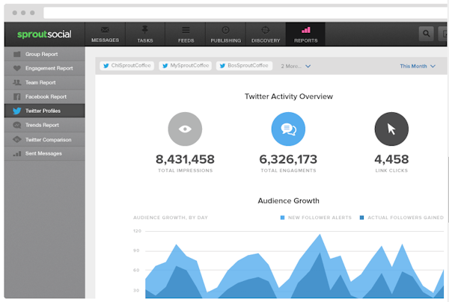Toggle the ChiSproutCoffee profile chip
Screen dimensions: 449x302
pyautogui.click(x=128, y=66)
